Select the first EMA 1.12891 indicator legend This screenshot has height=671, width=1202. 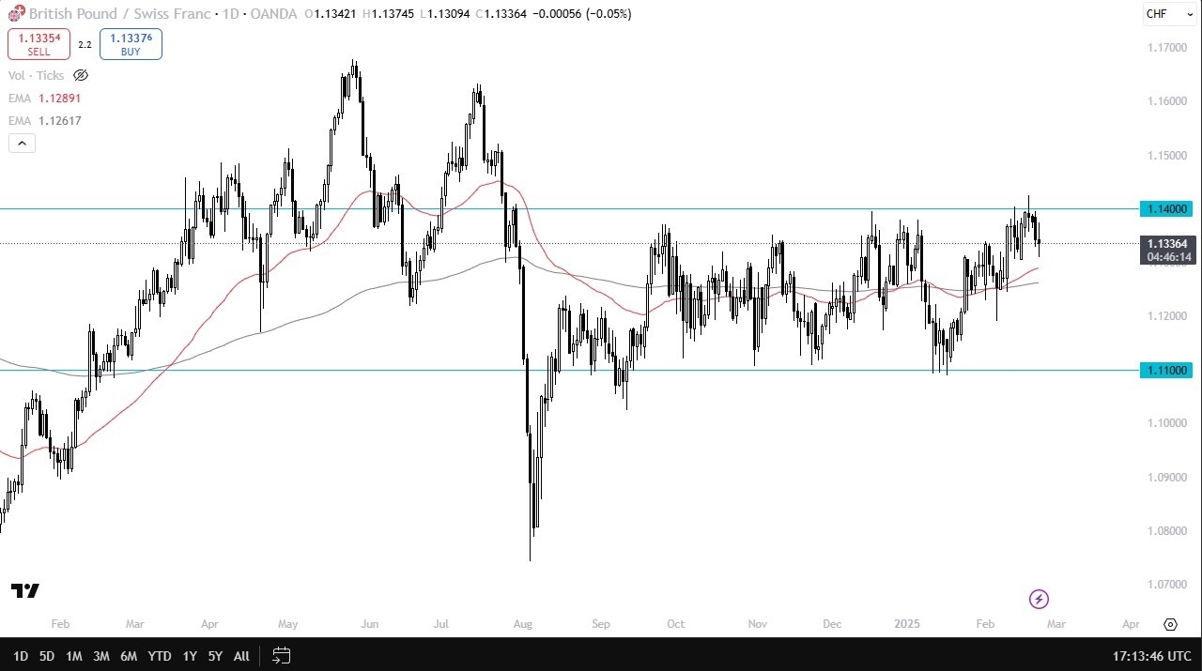tap(45, 98)
